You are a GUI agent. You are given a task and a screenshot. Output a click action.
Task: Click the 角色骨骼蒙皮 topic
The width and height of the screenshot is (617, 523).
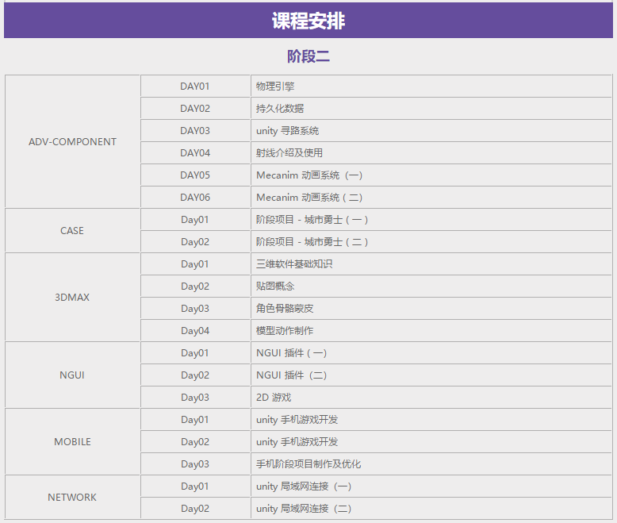pyautogui.click(x=285, y=309)
